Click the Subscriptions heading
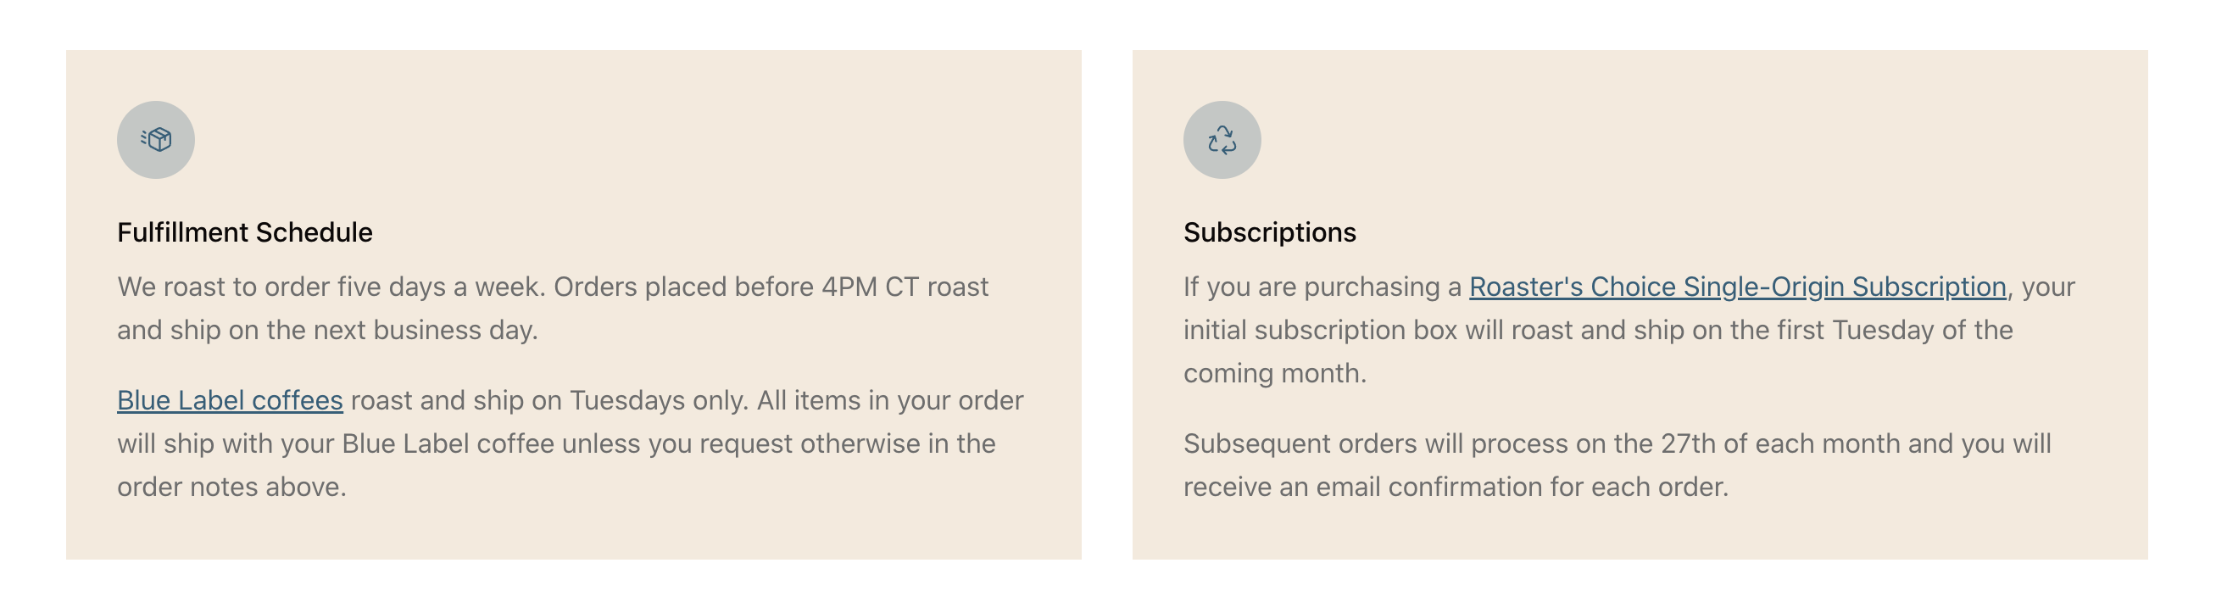The image size is (2216, 602). (x=1269, y=232)
